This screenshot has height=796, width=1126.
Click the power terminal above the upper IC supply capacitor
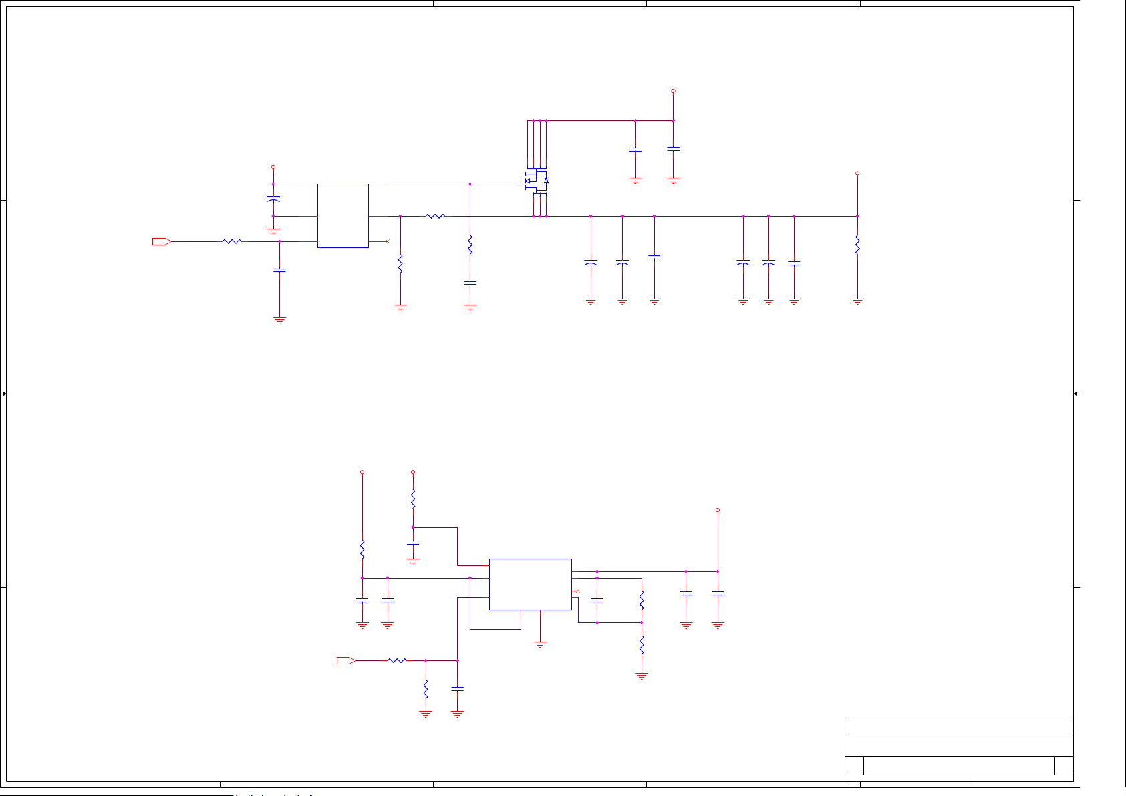click(x=273, y=167)
